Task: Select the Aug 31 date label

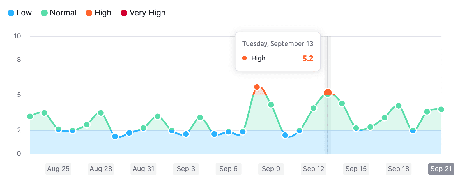Action: [x=143, y=169]
